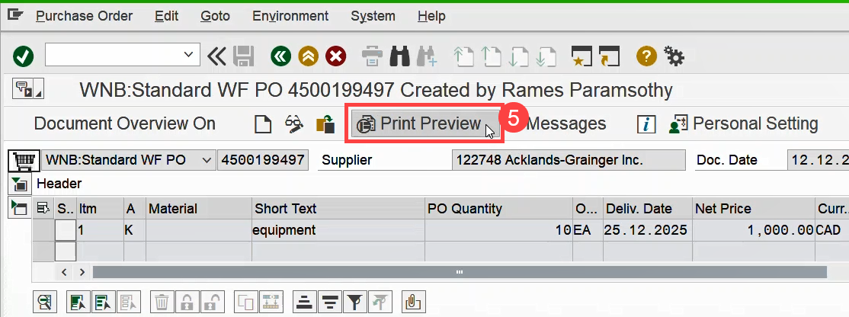Tick the status box in item 1 row
The height and width of the screenshot is (317, 849).
click(66, 230)
